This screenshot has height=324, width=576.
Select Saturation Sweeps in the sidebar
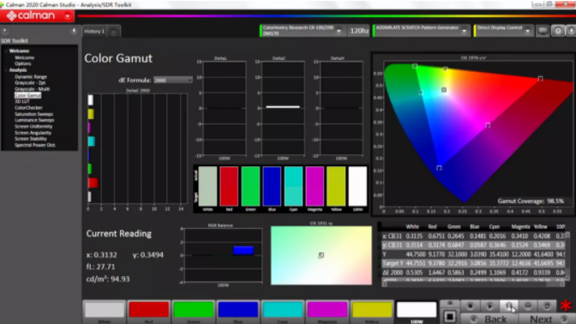point(33,114)
